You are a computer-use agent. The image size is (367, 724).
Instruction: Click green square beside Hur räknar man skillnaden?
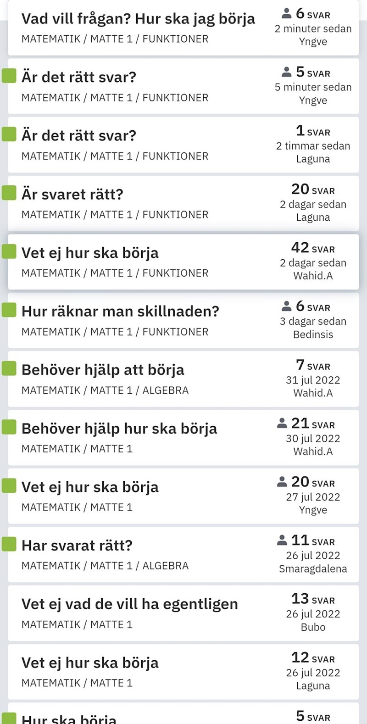point(9,310)
